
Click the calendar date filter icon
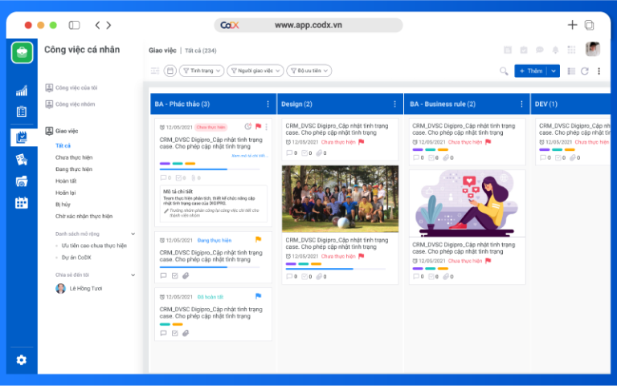coord(170,71)
